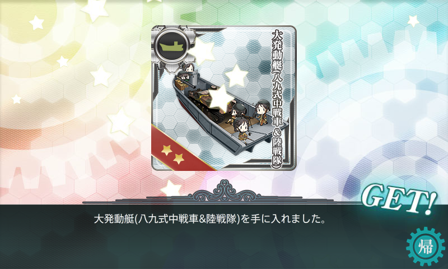Select the Type 89 tank inside the boat
The height and width of the screenshot is (269, 448).
click(206, 105)
